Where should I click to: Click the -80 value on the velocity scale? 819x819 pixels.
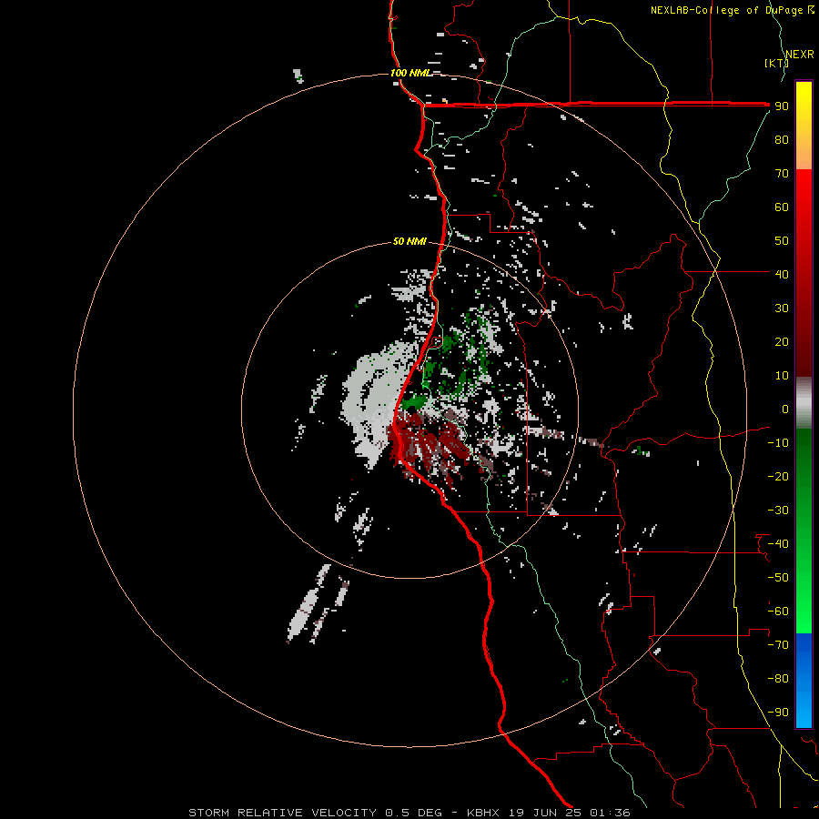[778, 679]
